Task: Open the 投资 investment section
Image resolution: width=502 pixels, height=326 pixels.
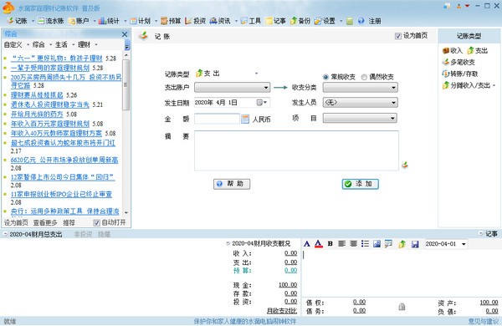Action: coord(195,21)
